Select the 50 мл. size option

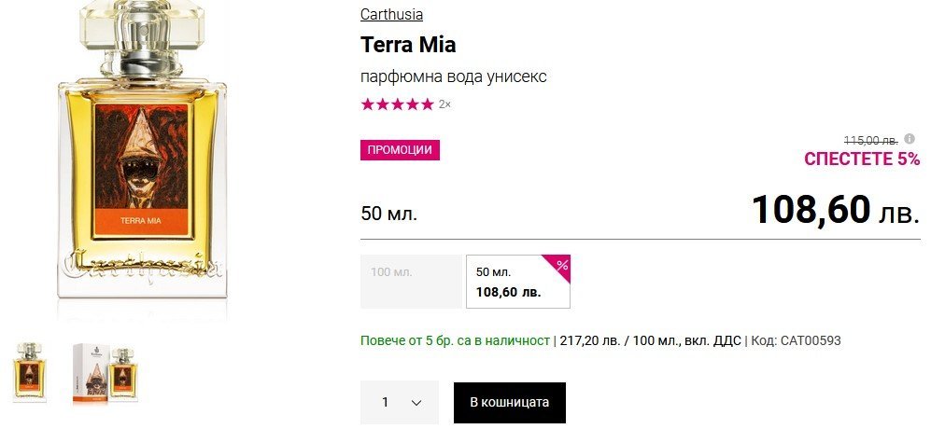coord(517,282)
